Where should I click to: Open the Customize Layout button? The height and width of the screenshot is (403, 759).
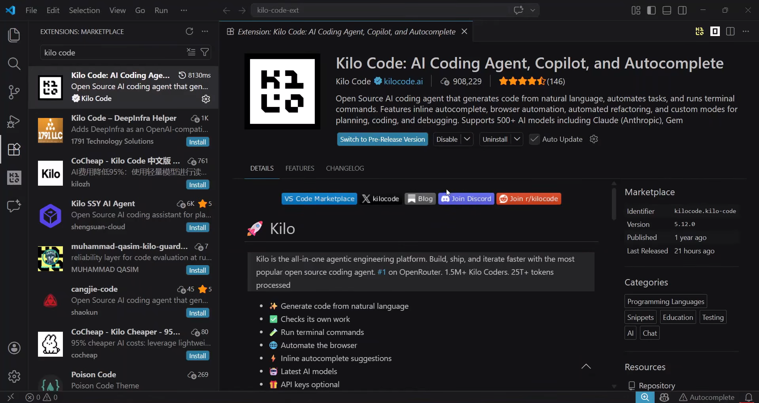tap(636, 10)
